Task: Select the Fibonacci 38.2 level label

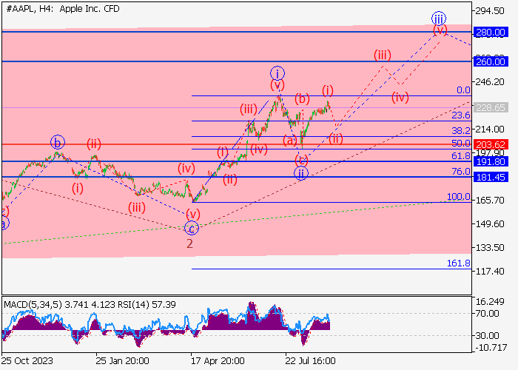Action: point(461,131)
